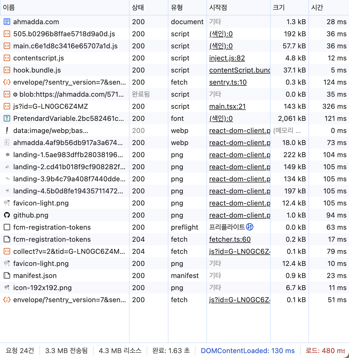This screenshot has height=358, width=349.
Task: Click the script icon for main.c6e1d8c3416e65707a1d.js
Action: tap(7, 46)
